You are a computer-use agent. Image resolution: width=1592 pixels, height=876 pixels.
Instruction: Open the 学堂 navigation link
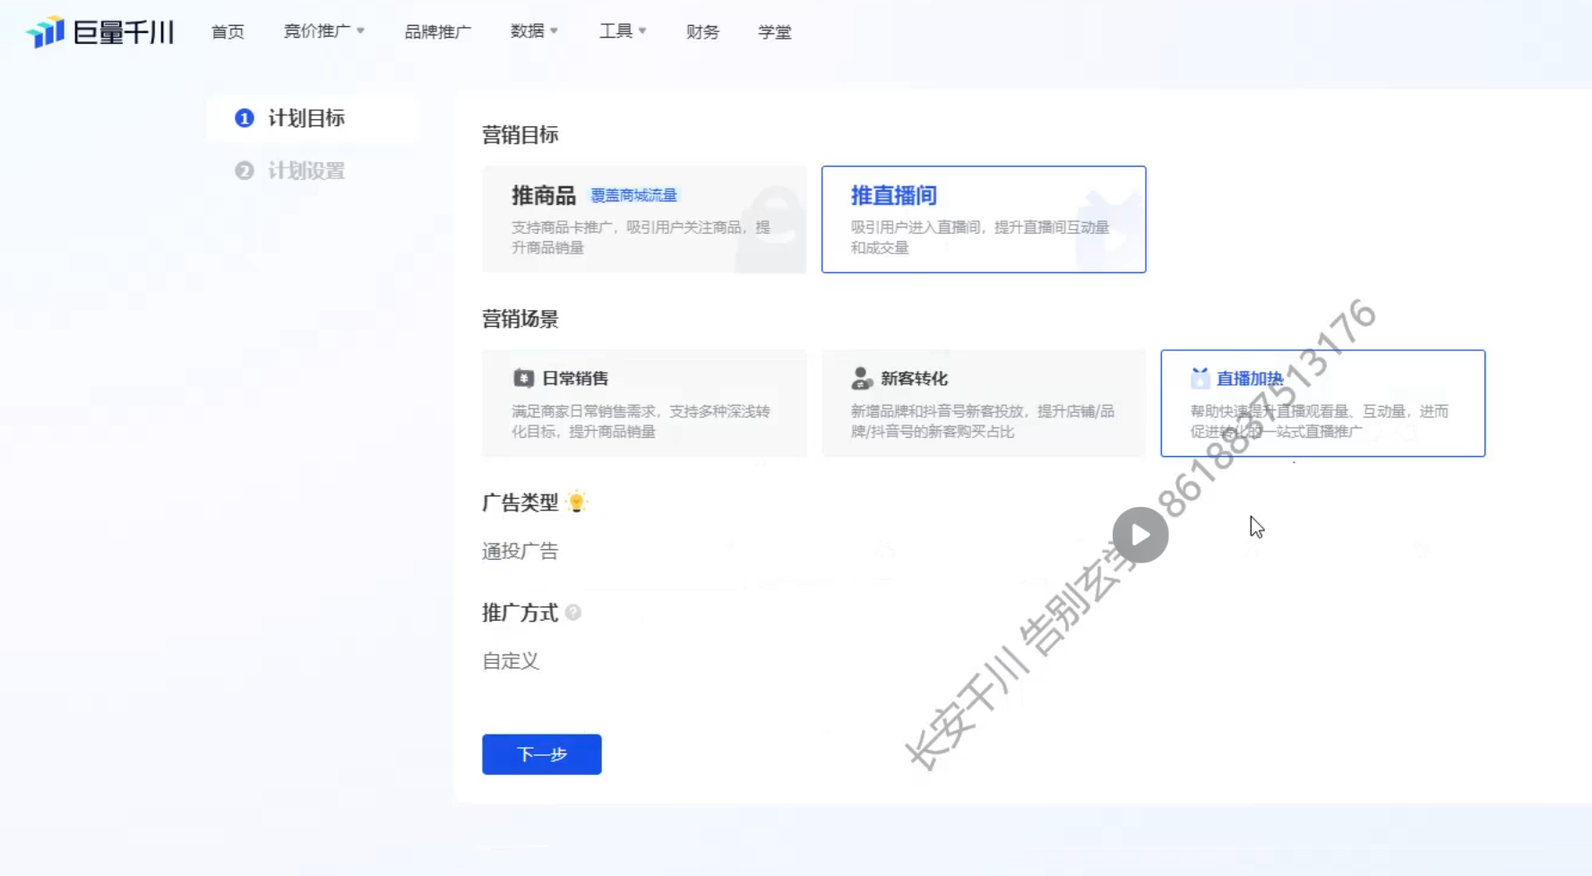pos(774,32)
